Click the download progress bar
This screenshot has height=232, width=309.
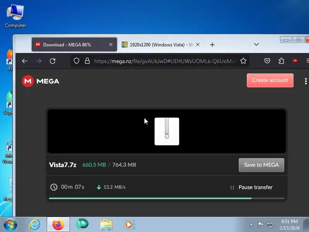(166, 198)
